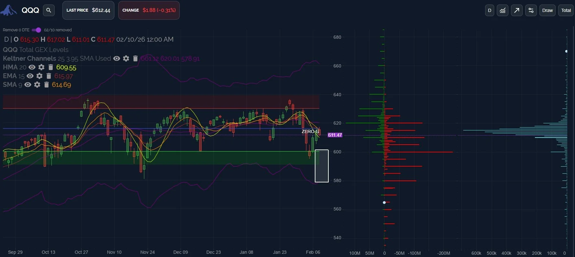Hide the EMA 15 indicator
The image size is (575, 257).
click(30, 76)
